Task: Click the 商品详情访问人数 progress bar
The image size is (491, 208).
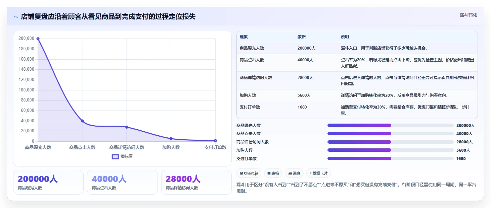Action: [x=390, y=142]
